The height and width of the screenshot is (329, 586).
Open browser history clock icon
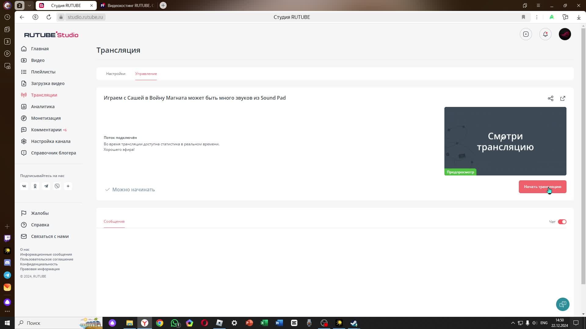(x=7, y=17)
